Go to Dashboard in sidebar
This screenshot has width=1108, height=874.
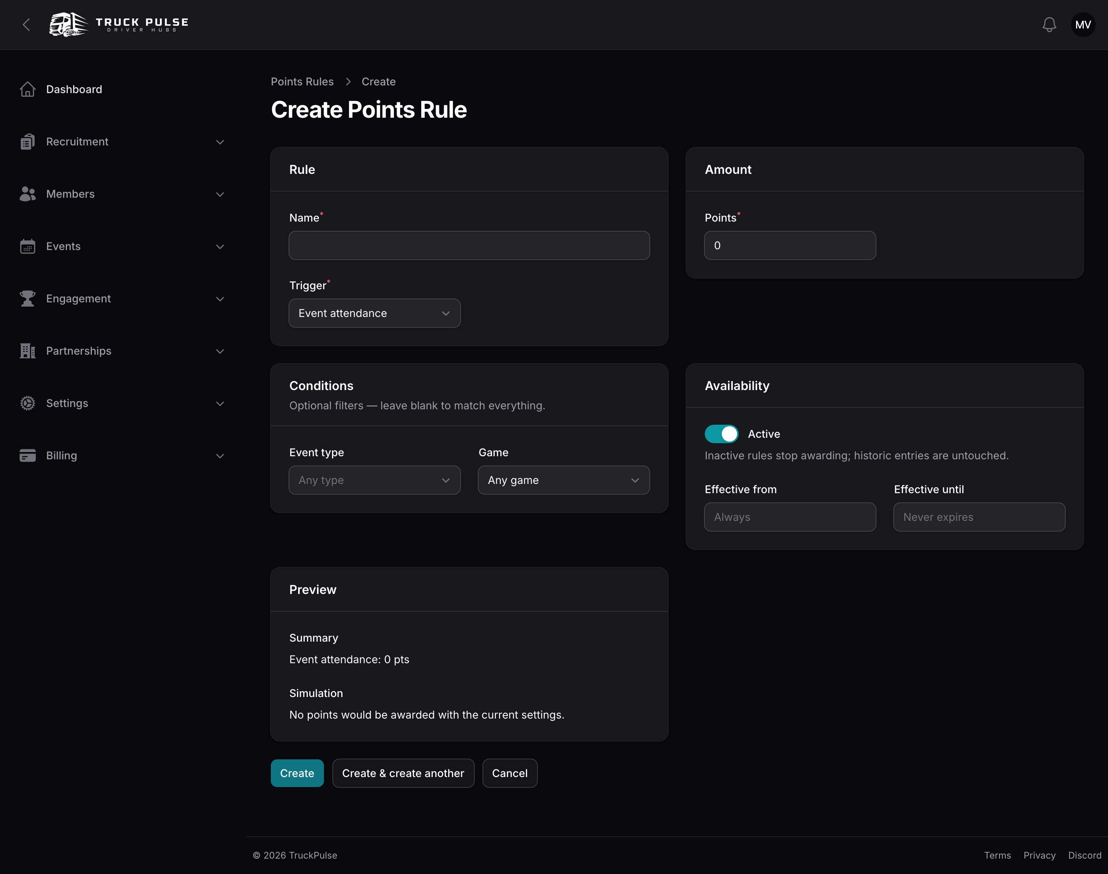pos(123,89)
